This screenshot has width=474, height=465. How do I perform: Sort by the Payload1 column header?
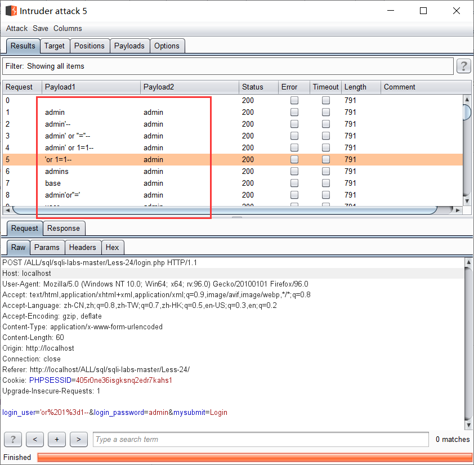91,87
